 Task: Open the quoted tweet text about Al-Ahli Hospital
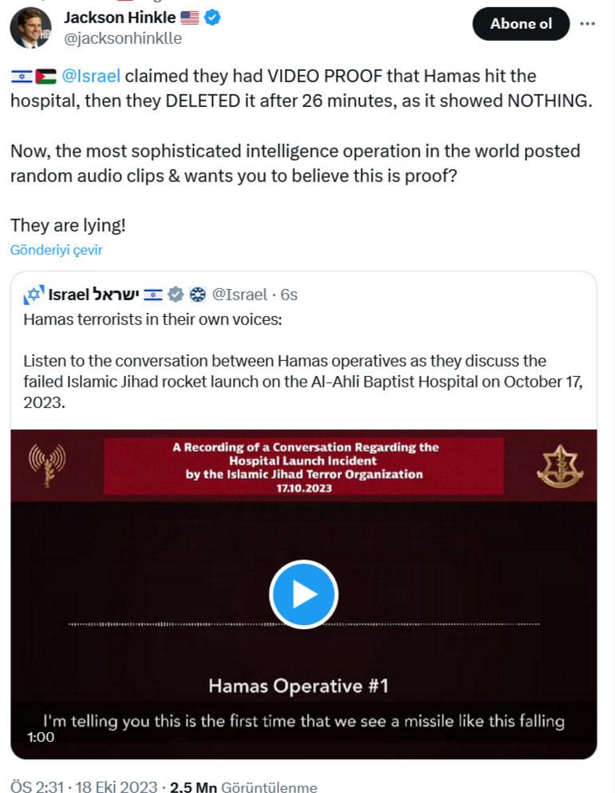click(x=303, y=380)
